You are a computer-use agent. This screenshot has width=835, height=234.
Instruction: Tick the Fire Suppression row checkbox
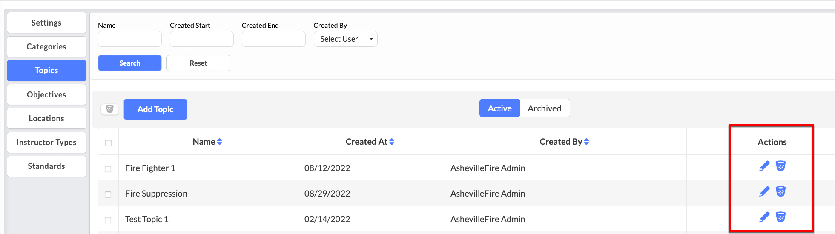(x=108, y=194)
